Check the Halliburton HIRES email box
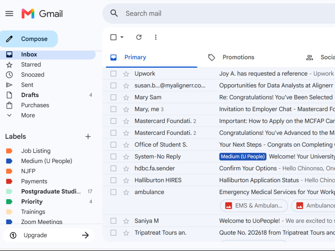Image resolution: width=335 pixels, height=251 pixels. pos(114,180)
